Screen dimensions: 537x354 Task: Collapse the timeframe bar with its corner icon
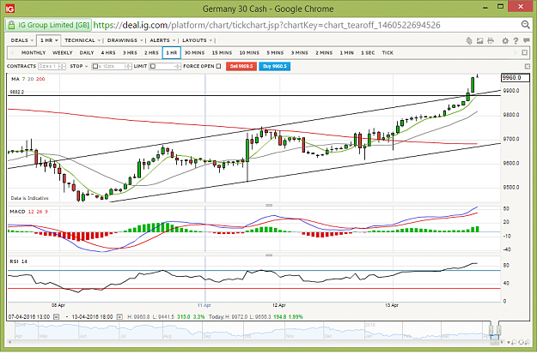coord(524,52)
